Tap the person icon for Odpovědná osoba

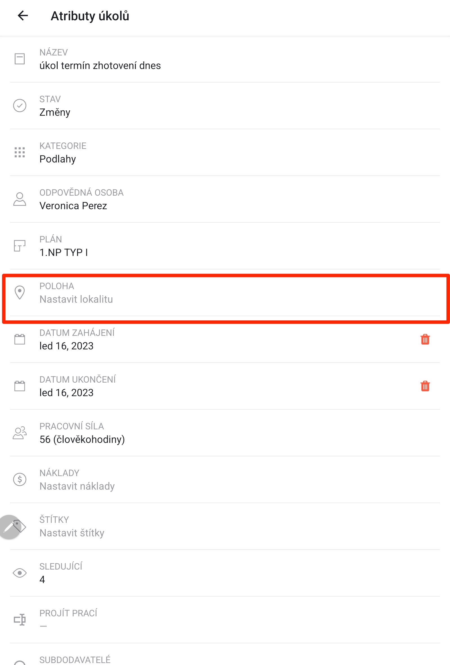[x=20, y=199]
